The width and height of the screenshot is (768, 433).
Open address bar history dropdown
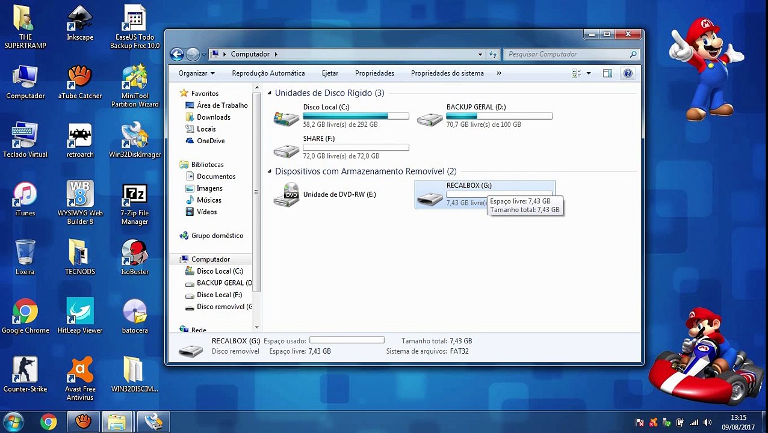[480, 54]
